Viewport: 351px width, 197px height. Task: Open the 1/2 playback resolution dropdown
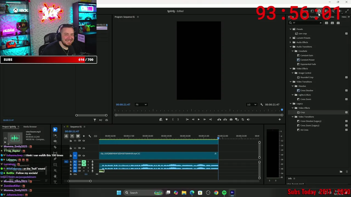coord(252,105)
